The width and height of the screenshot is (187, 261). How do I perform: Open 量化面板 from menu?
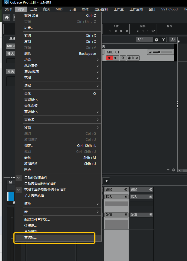pos(58,105)
